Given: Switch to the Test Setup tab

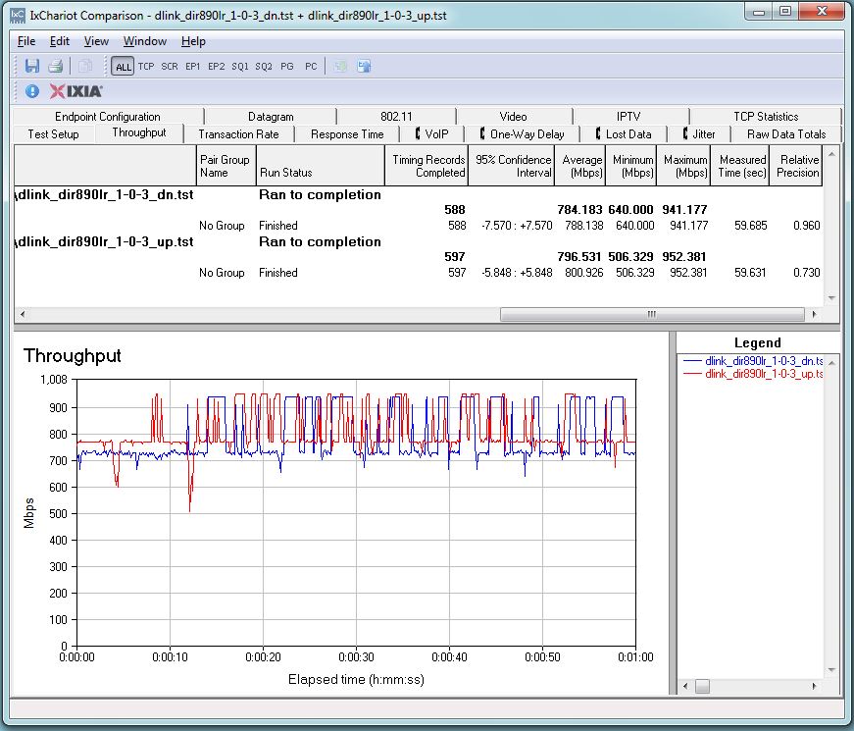Looking at the screenshot, I should pyautogui.click(x=53, y=134).
